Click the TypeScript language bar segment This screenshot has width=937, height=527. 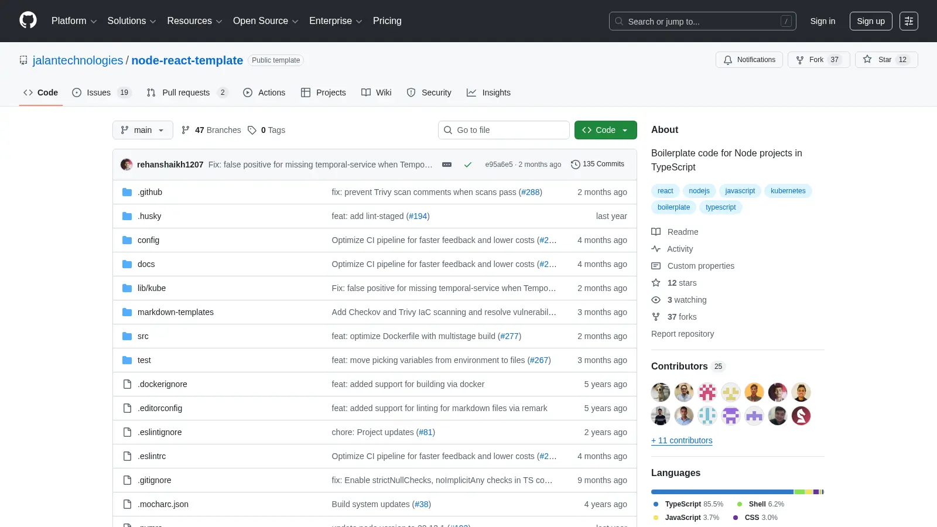722,492
